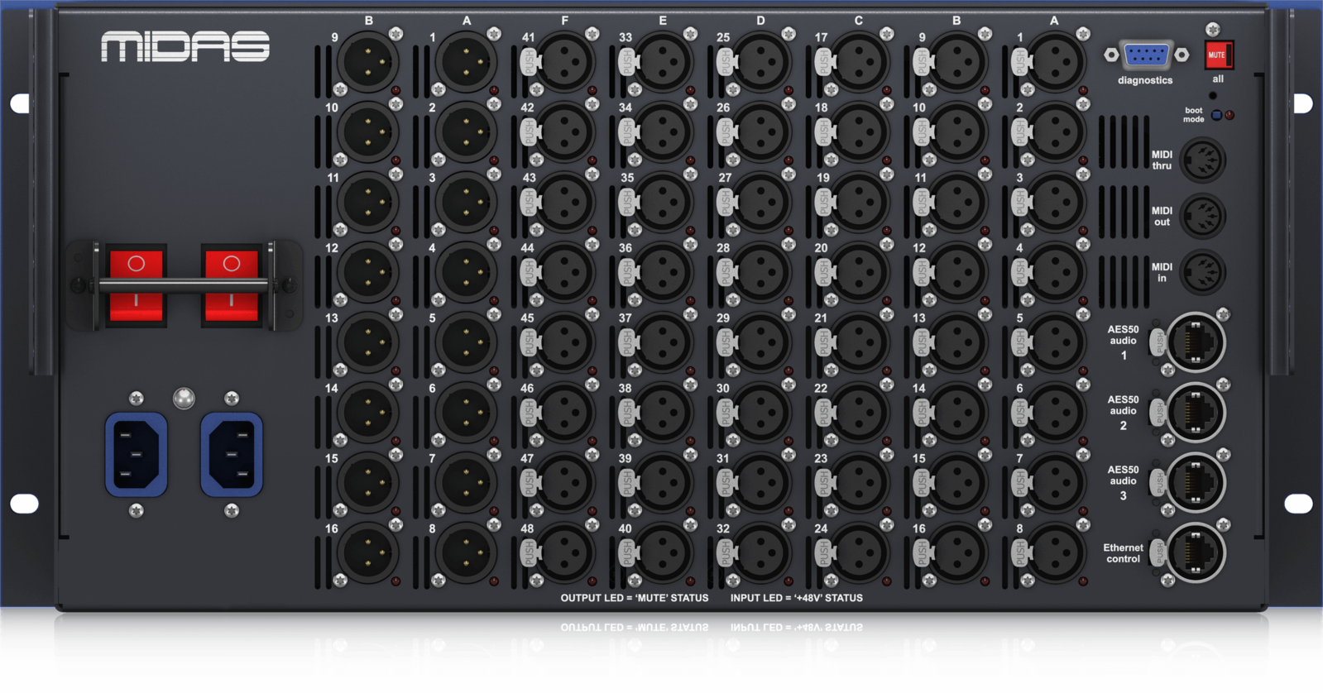
Task: Click the right IEC power inlet
Action: pos(232,455)
